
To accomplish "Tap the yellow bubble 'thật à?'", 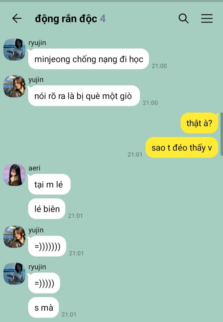I will coord(199,123).
